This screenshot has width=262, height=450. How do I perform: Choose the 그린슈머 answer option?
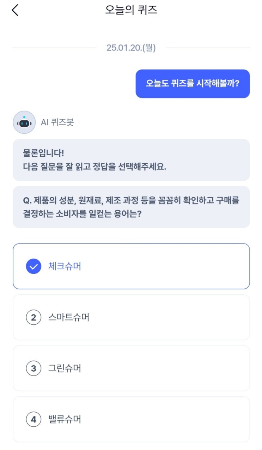point(131,368)
